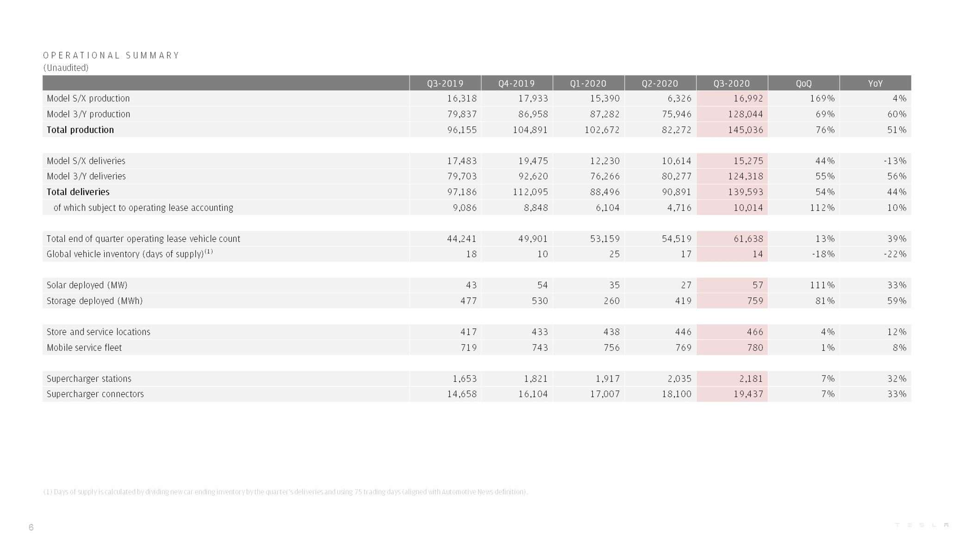Select the Model 3/Y deliveries value 124,318
This screenshot has height=550, width=977.
[745, 176]
